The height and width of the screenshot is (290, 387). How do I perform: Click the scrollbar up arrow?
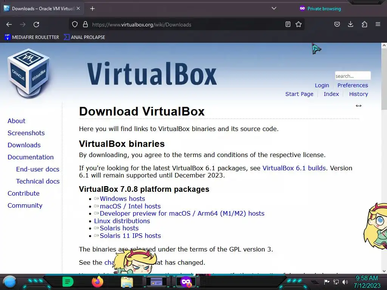coord(384,45)
